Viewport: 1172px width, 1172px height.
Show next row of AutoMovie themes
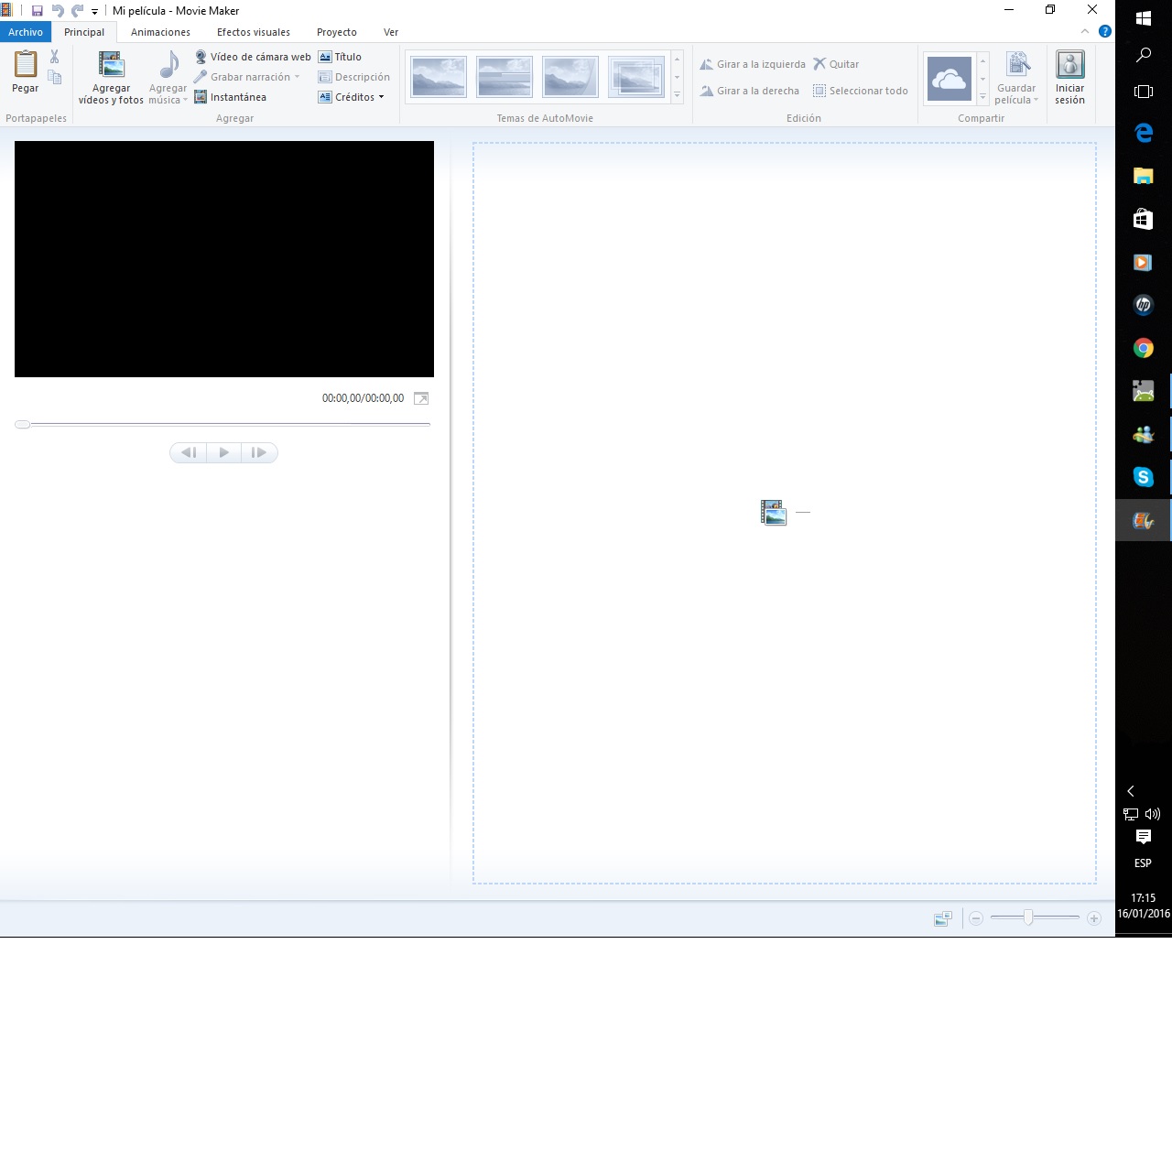tap(678, 77)
